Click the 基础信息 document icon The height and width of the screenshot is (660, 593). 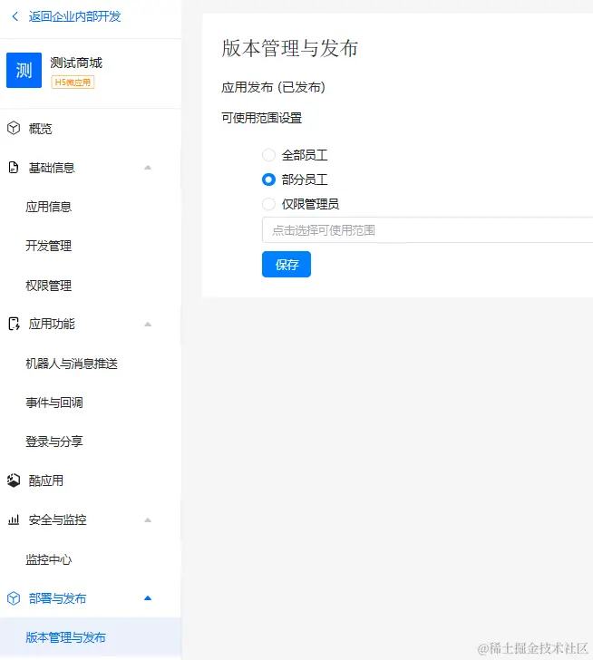[x=14, y=167]
